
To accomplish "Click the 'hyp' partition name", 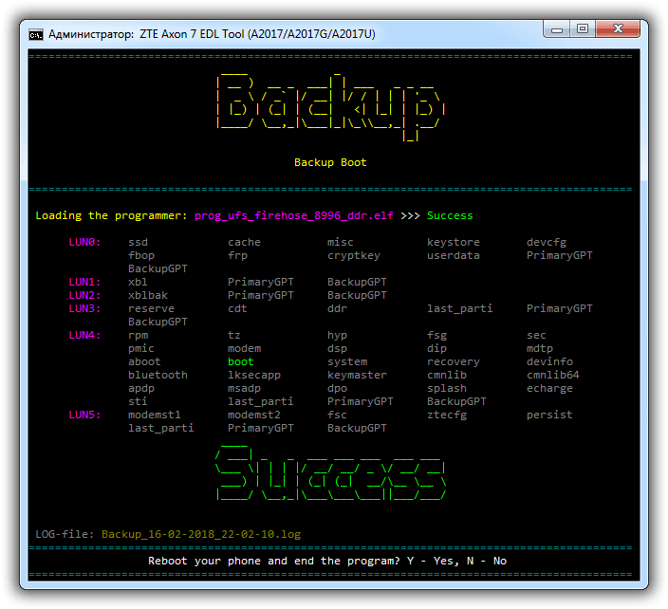I will tap(338, 335).
